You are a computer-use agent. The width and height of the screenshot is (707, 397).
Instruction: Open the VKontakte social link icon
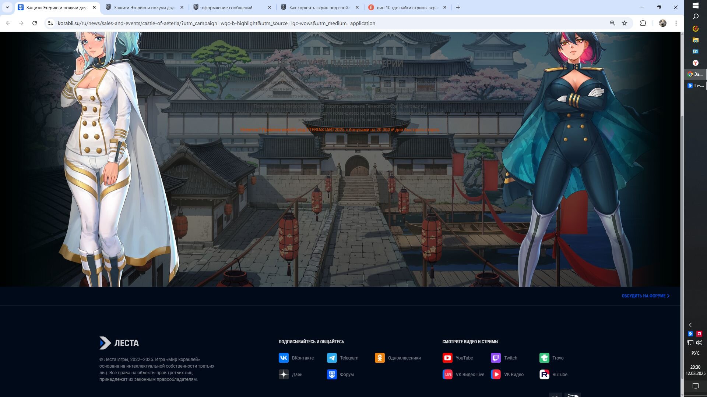(x=284, y=358)
